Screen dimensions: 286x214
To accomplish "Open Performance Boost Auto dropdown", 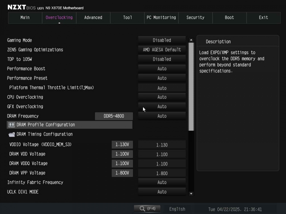I will point(162,69).
